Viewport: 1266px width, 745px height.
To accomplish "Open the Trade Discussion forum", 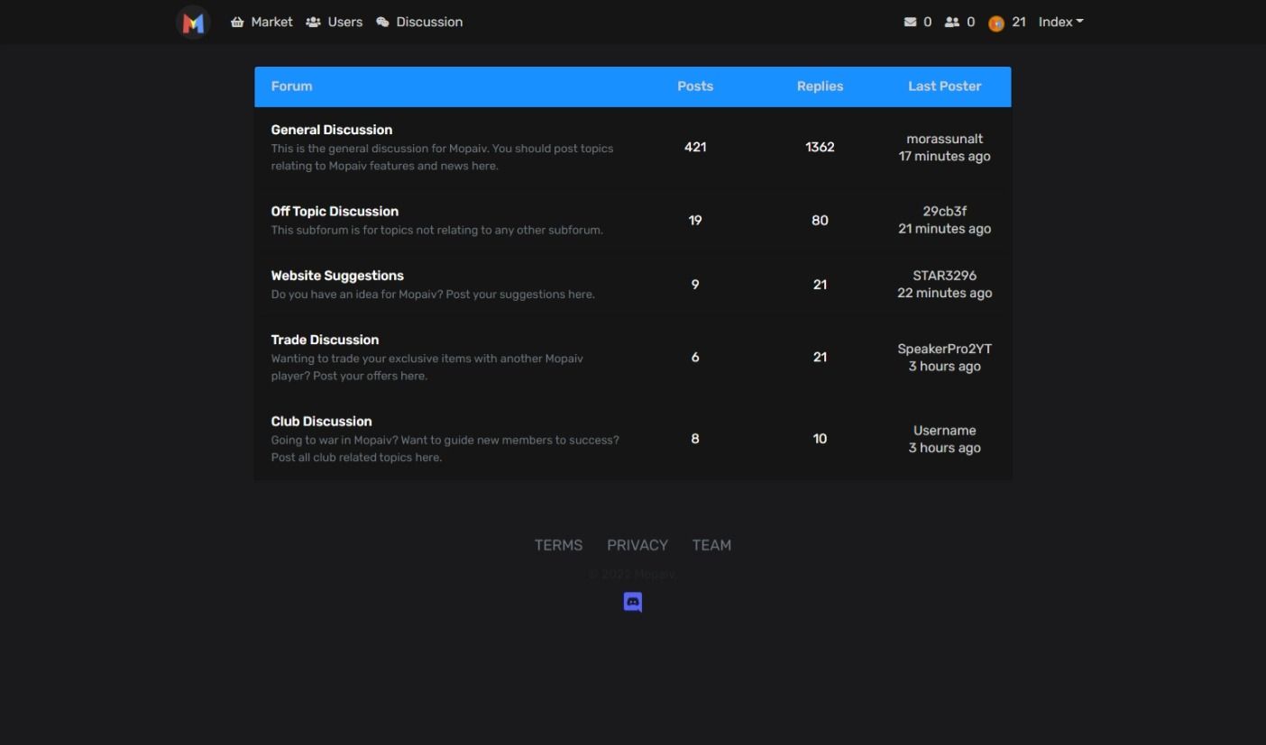I will 325,340.
